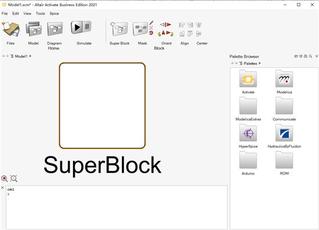The width and height of the screenshot is (319, 230).
Task: Open the Activate palette folder
Action: pos(248,81)
